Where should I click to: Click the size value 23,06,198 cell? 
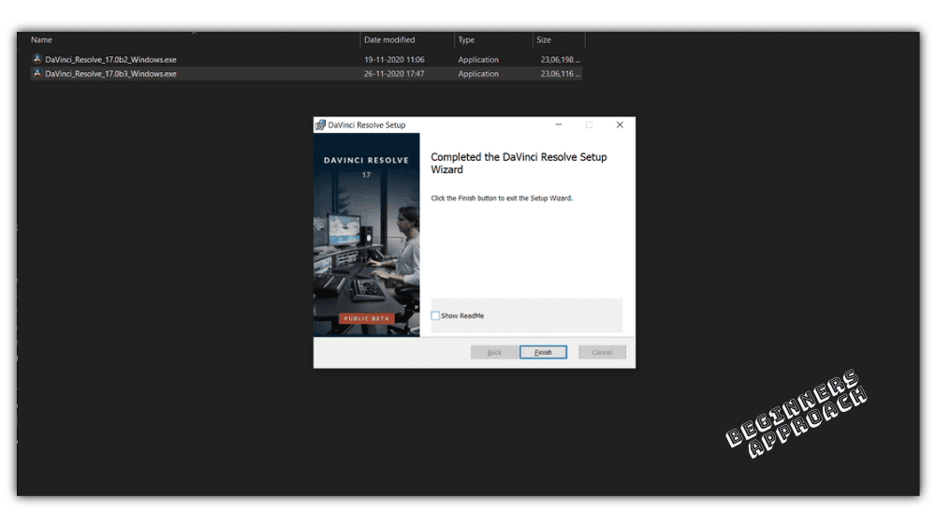click(x=560, y=60)
